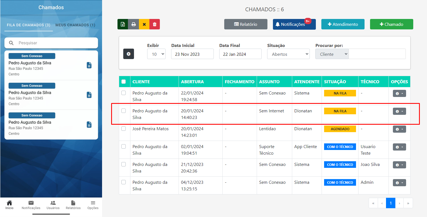Open Notificações button with 9+ badge
Image resolution: width=427 pixels, height=217 pixels.
point(294,24)
